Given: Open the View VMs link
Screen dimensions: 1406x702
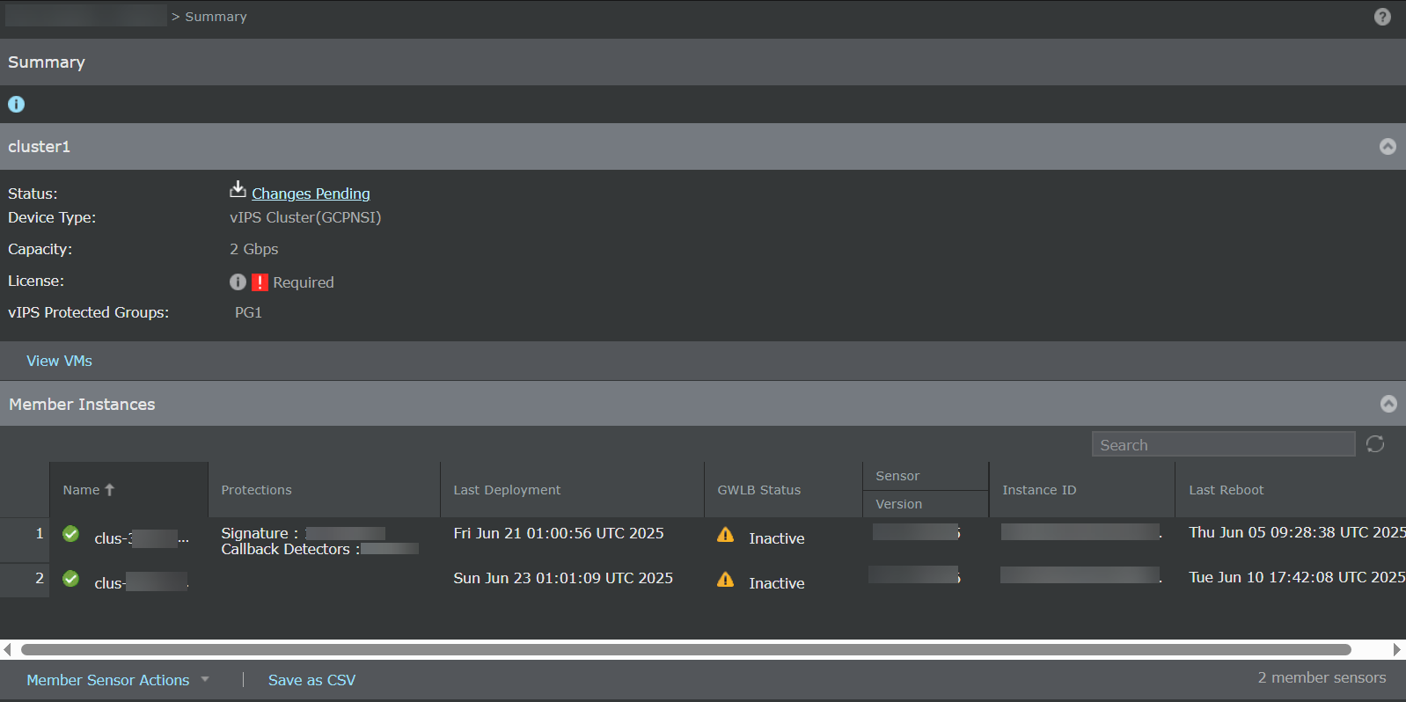Looking at the screenshot, I should [x=59, y=361].
